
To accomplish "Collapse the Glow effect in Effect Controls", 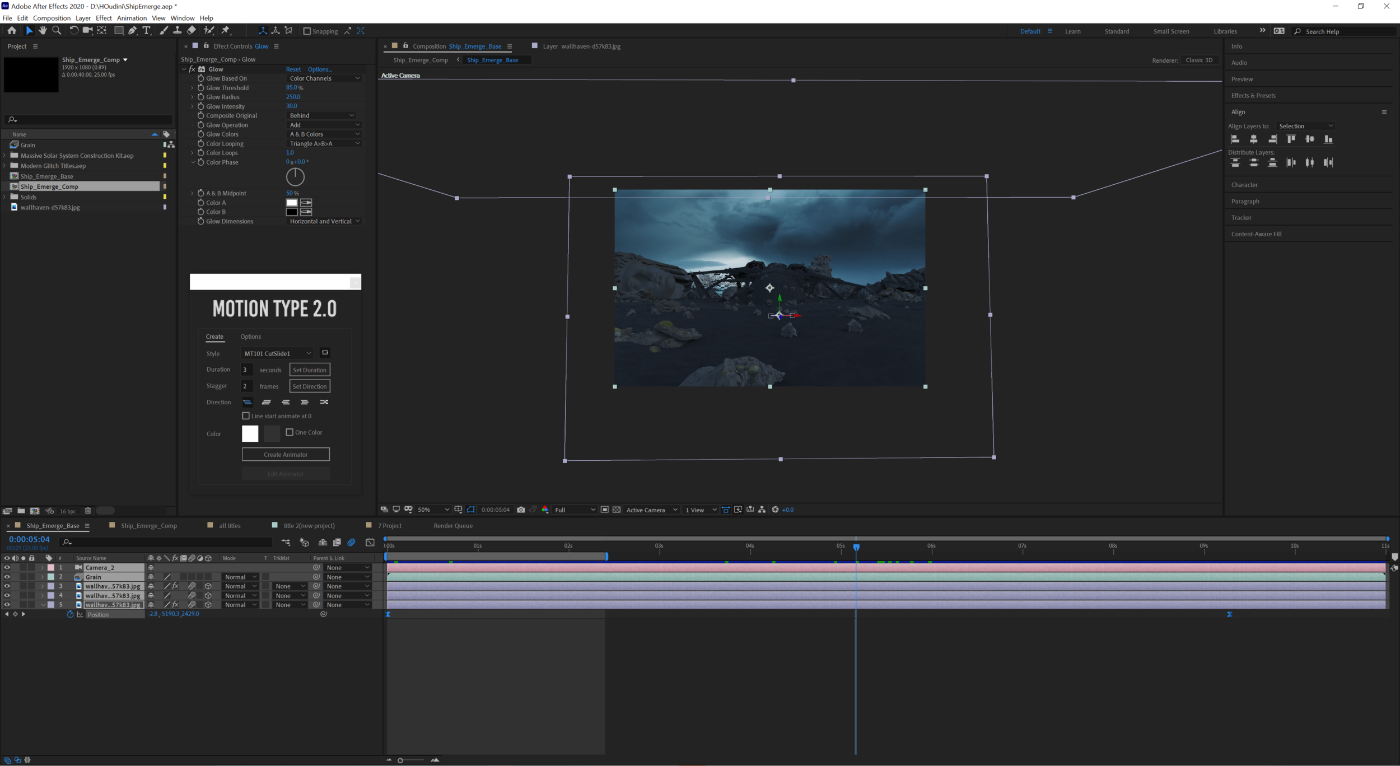I will pyautogui.click(x=185, y=69).
